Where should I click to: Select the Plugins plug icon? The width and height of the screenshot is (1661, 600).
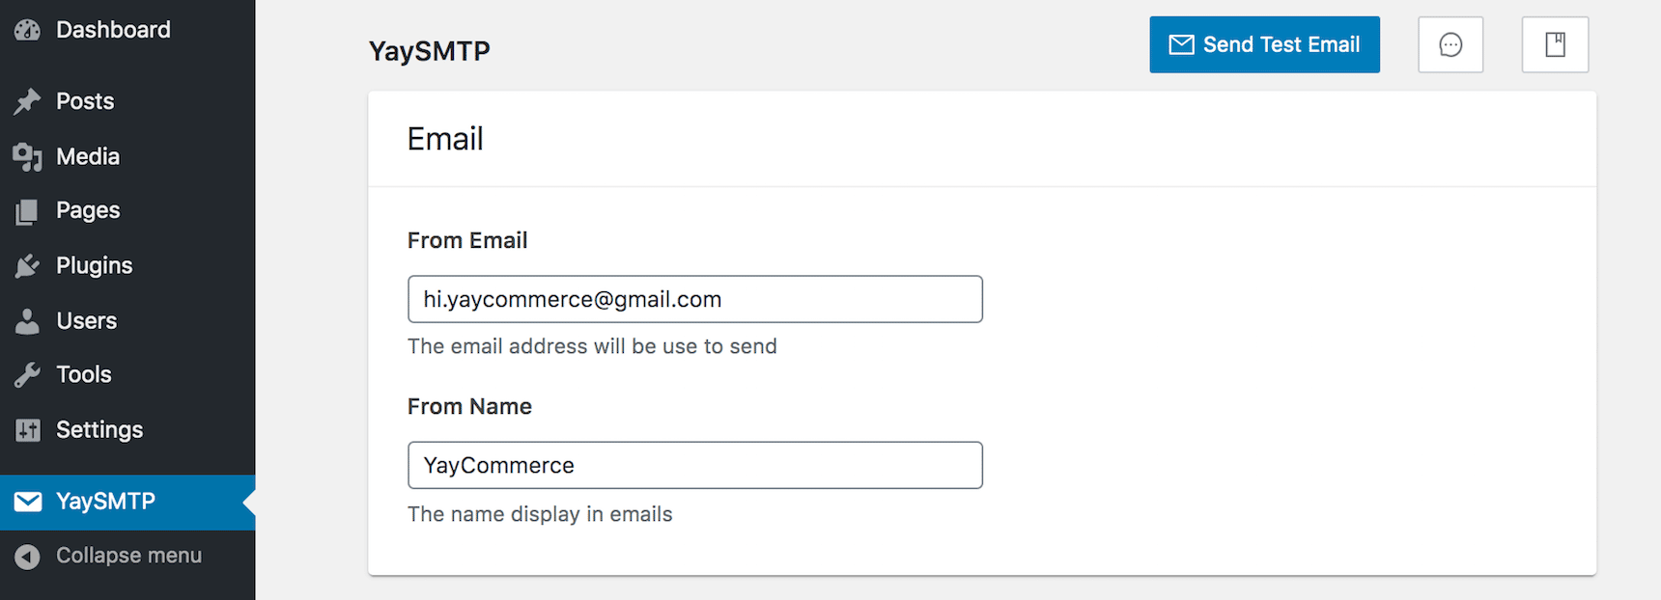coord(27,264)
